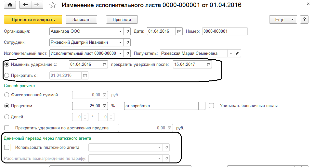Screen dimensions: 314x167
Task: Decrease the share numerator spinner
Action: click(85, 119)
